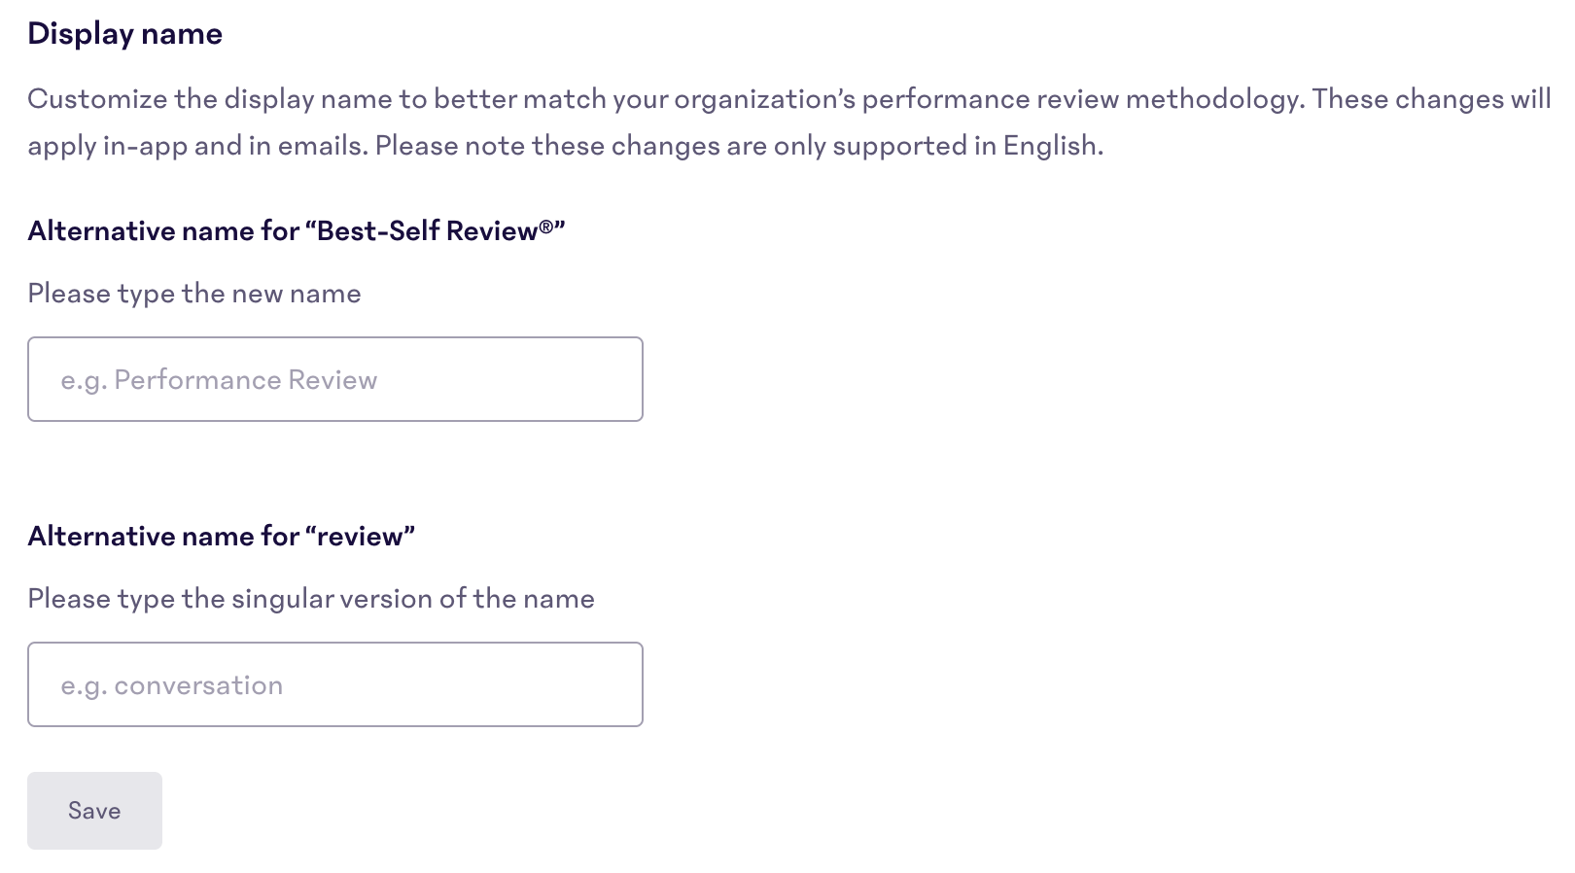1575x873 pixels.
Task: Click Please type the new name label
Action: [x=194, y=293]
